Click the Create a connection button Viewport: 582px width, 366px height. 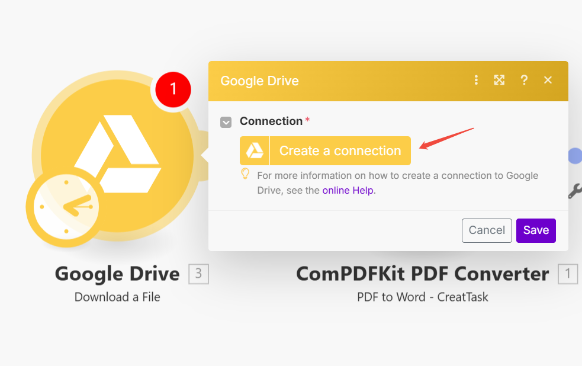[x=325, y=150]
